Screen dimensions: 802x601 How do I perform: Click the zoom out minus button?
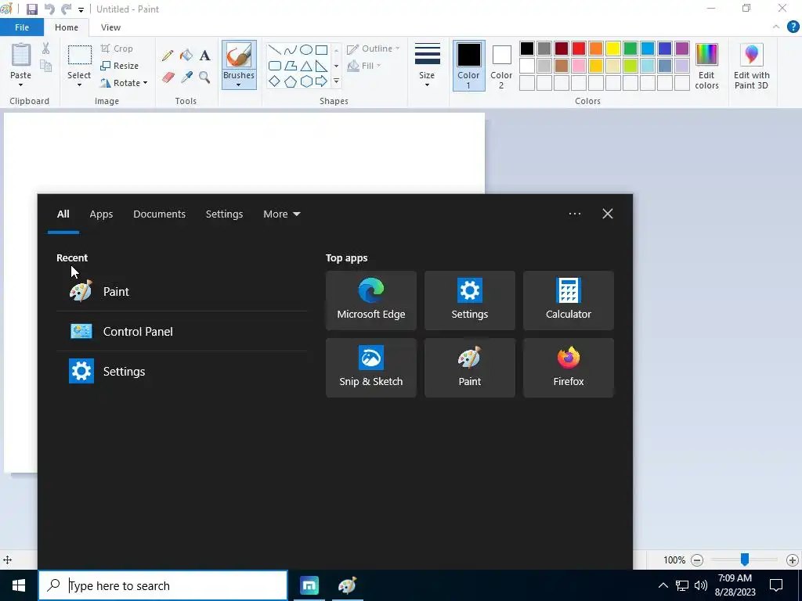696,560
